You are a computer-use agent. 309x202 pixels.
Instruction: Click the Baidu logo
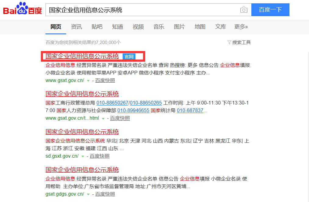tap(23, 9)
